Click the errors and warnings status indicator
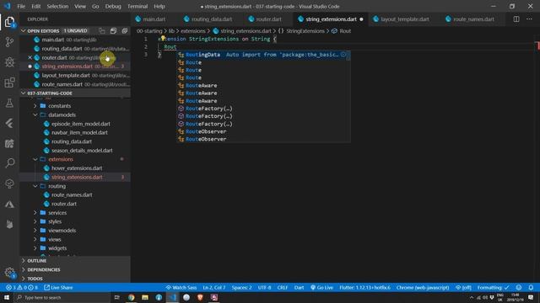Viewport: 540px width, 303px height. click(22, 288)
